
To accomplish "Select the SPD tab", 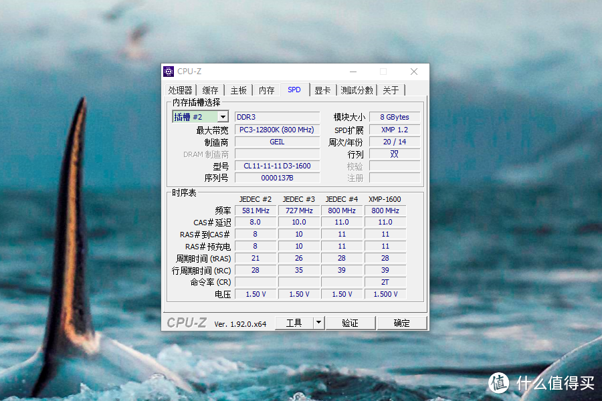I will click(x=294, y=90).
